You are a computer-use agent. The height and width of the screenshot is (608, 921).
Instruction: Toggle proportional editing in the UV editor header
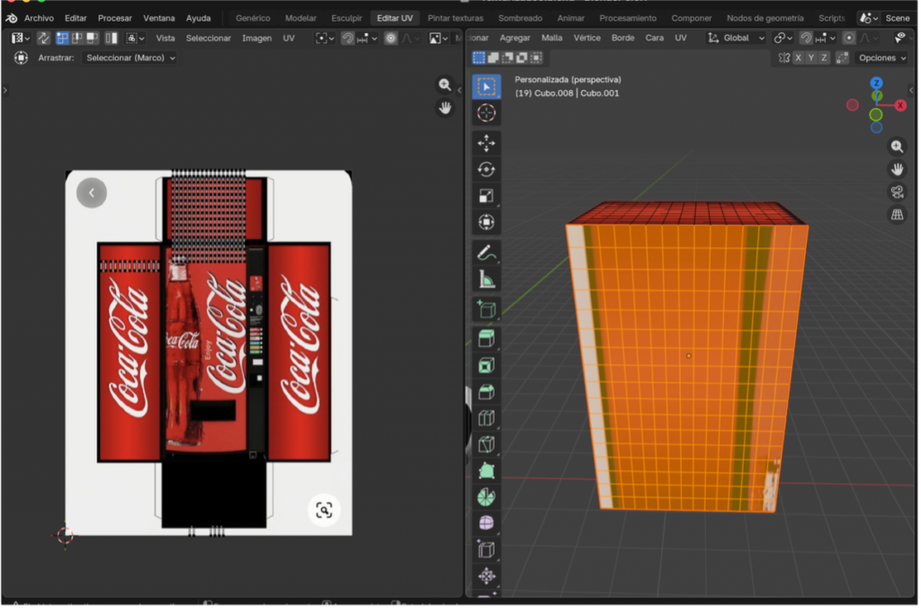point(391,38)
